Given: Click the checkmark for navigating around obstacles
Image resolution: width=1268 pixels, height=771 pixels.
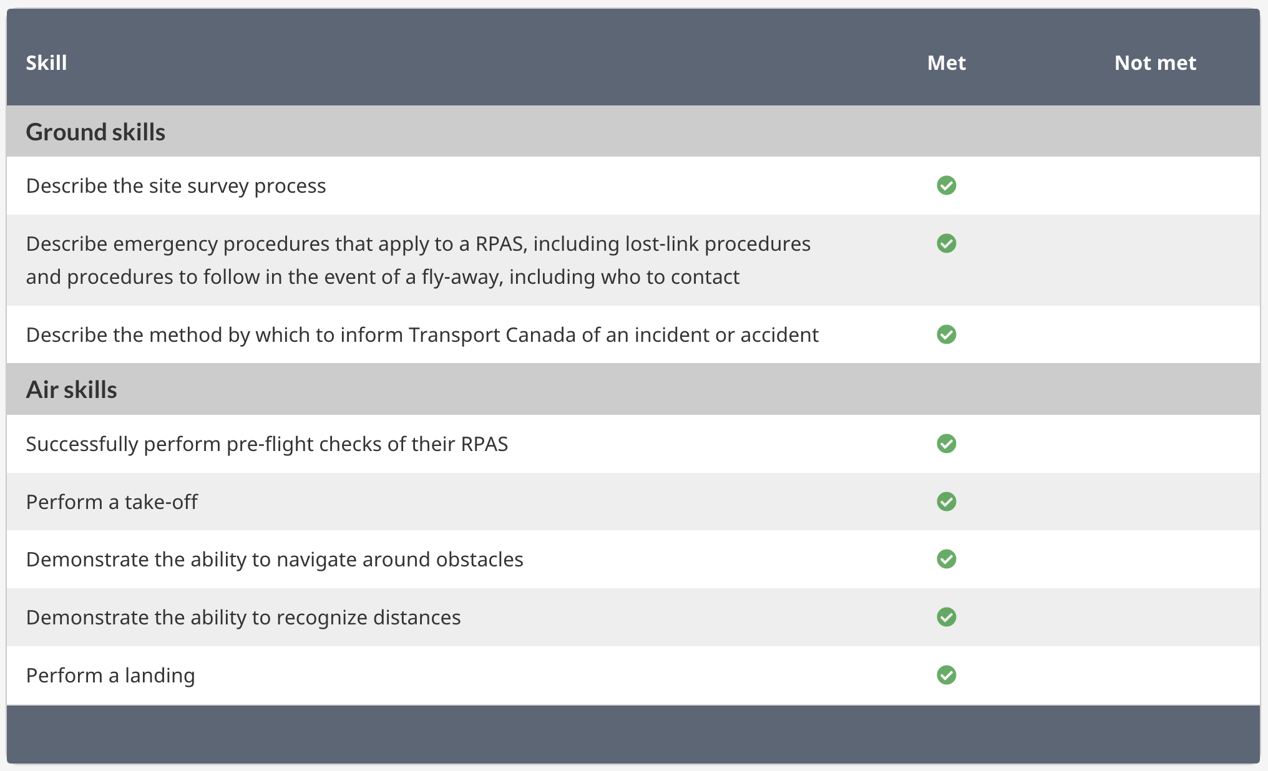Looking at the screenshot, I should [946, 559].
